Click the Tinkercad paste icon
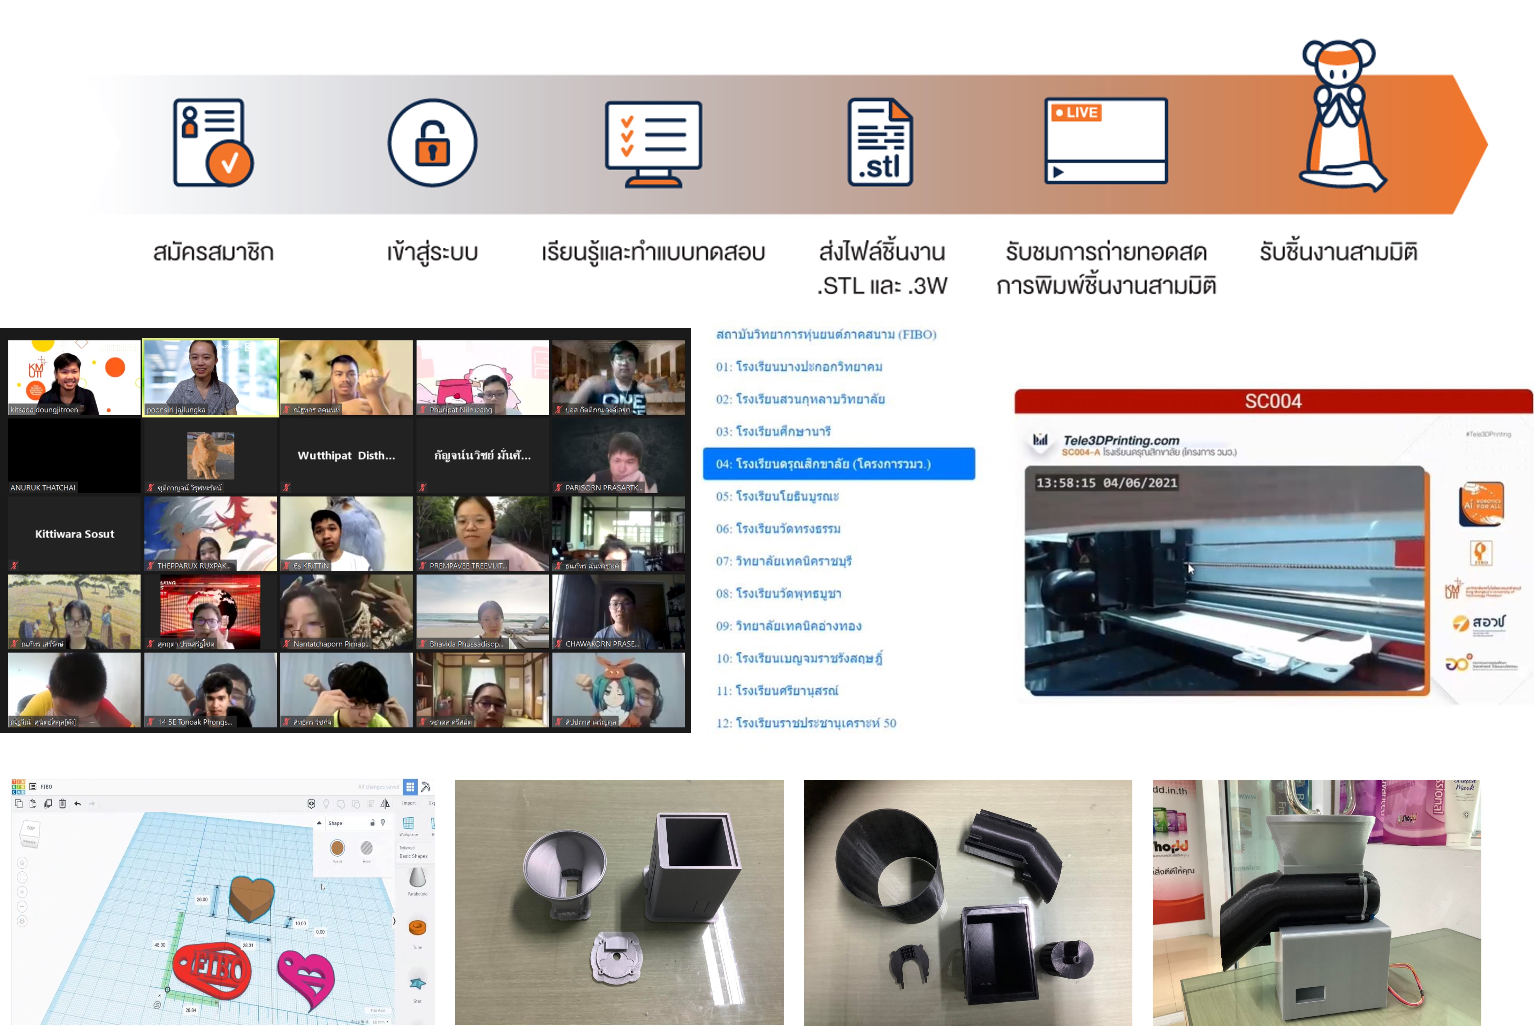Viewport: 1534px width, 1026px height. tap(33, 804)
